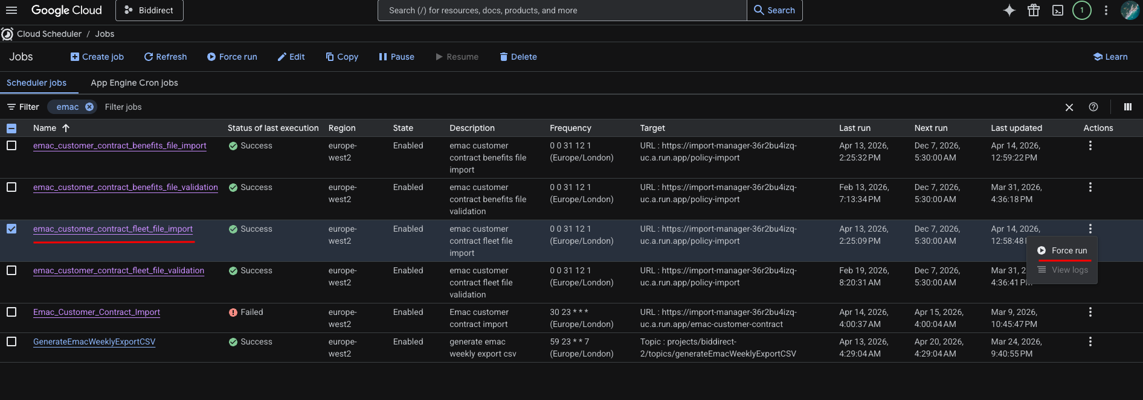Delete the selected job

tap(518, 57)
